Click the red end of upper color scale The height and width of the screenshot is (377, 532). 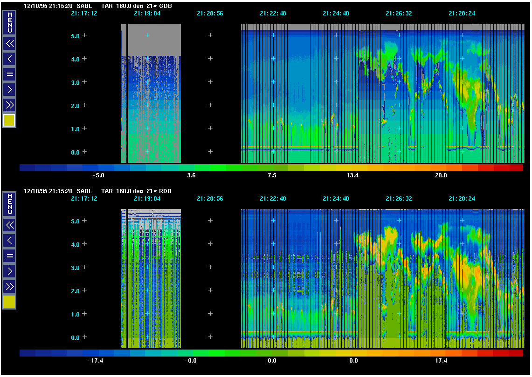[x=516, y=168]
